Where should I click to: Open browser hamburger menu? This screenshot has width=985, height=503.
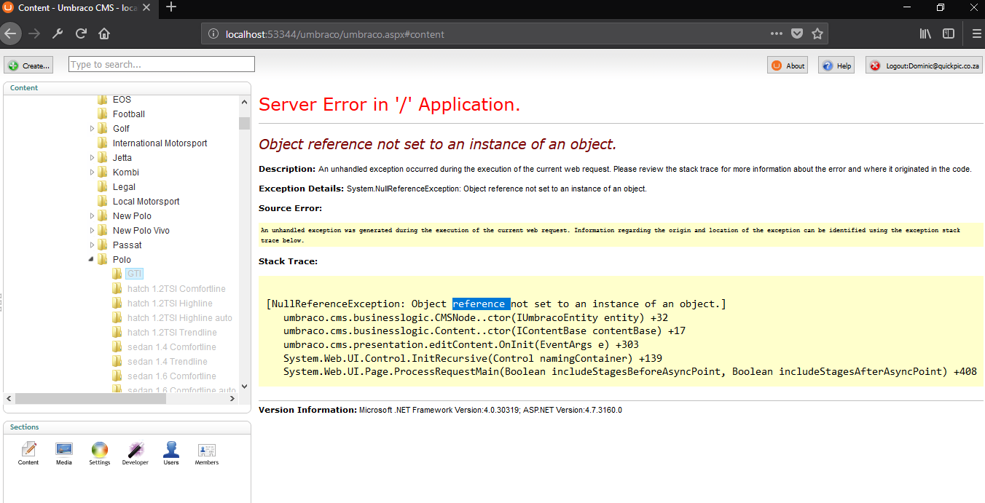point(977,33)
